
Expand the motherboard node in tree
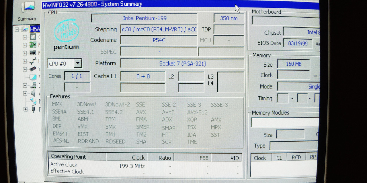pos(25,45)
